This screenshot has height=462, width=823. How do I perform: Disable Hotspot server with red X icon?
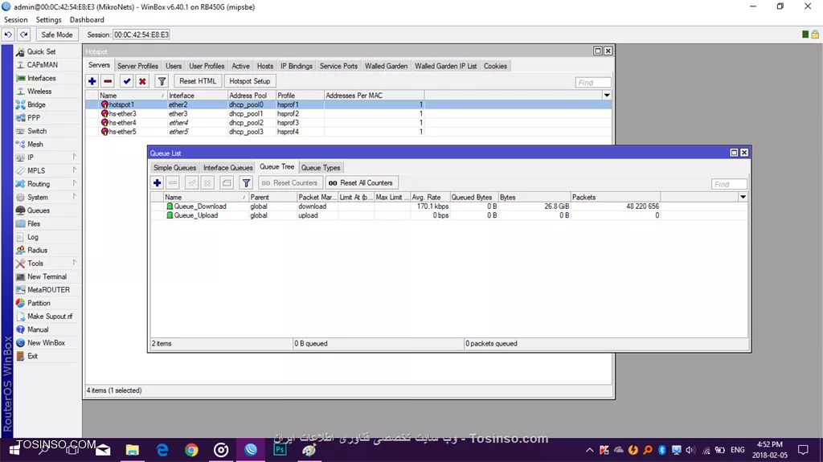click(x=142, y=81)
